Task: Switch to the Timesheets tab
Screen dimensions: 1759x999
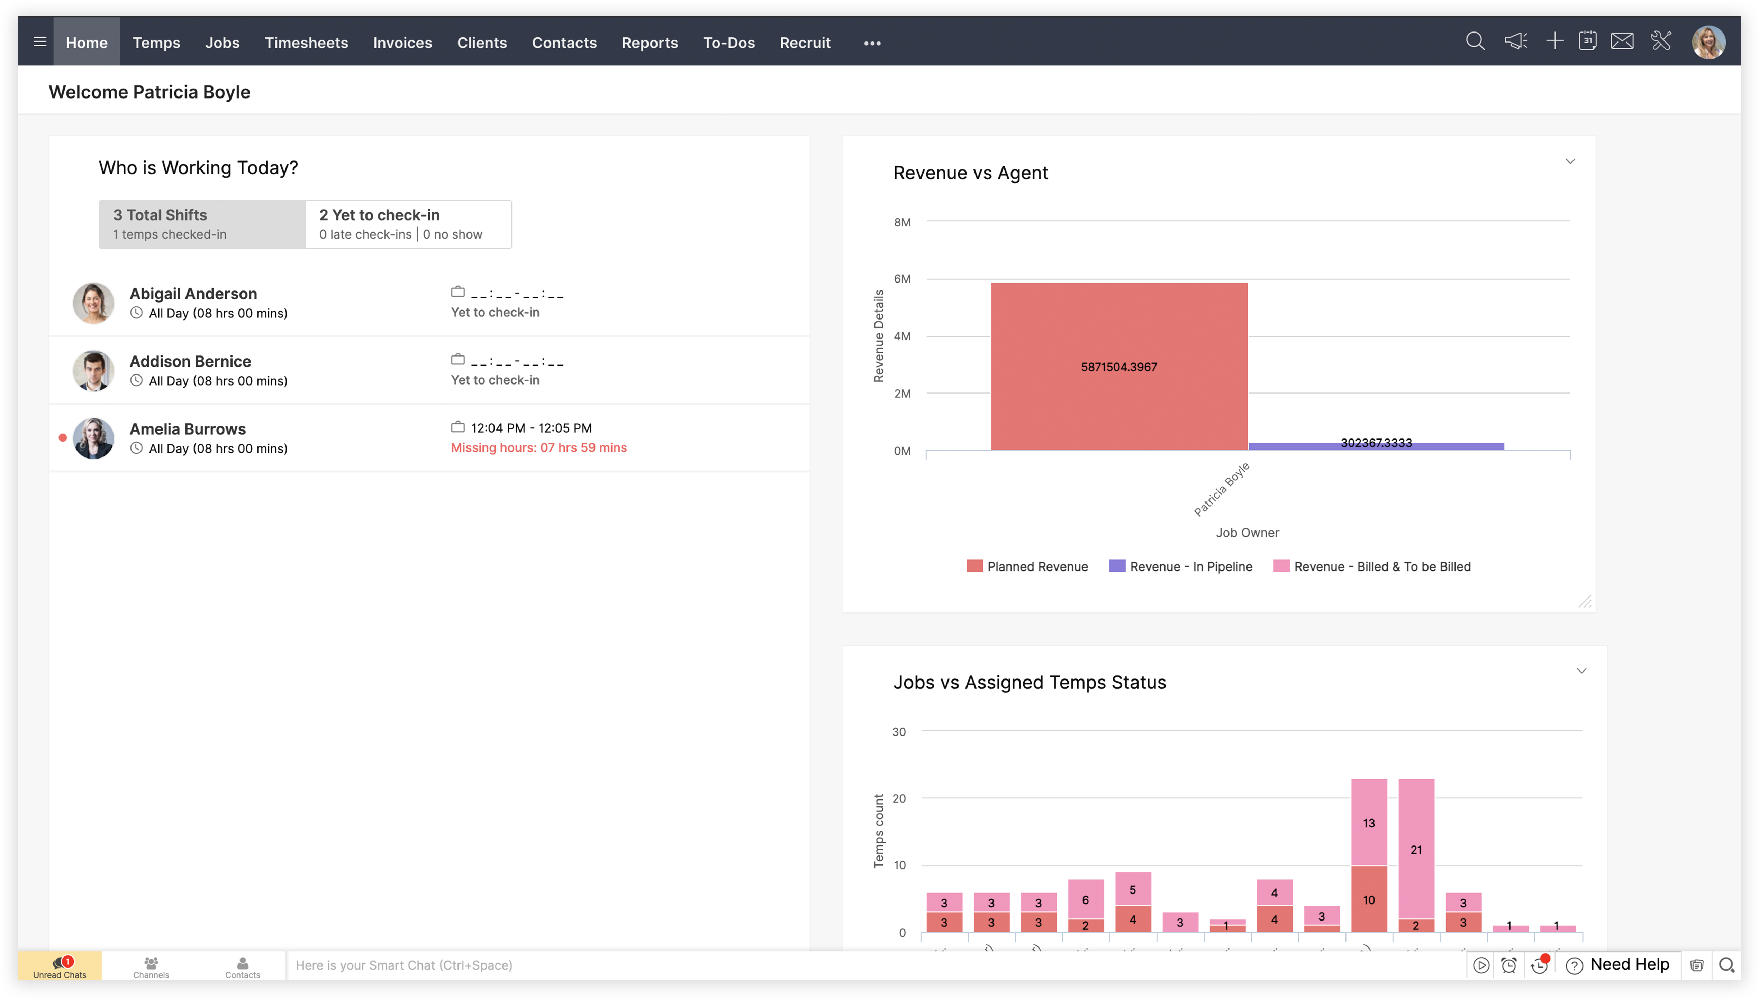Action: (x=306, y=43)
